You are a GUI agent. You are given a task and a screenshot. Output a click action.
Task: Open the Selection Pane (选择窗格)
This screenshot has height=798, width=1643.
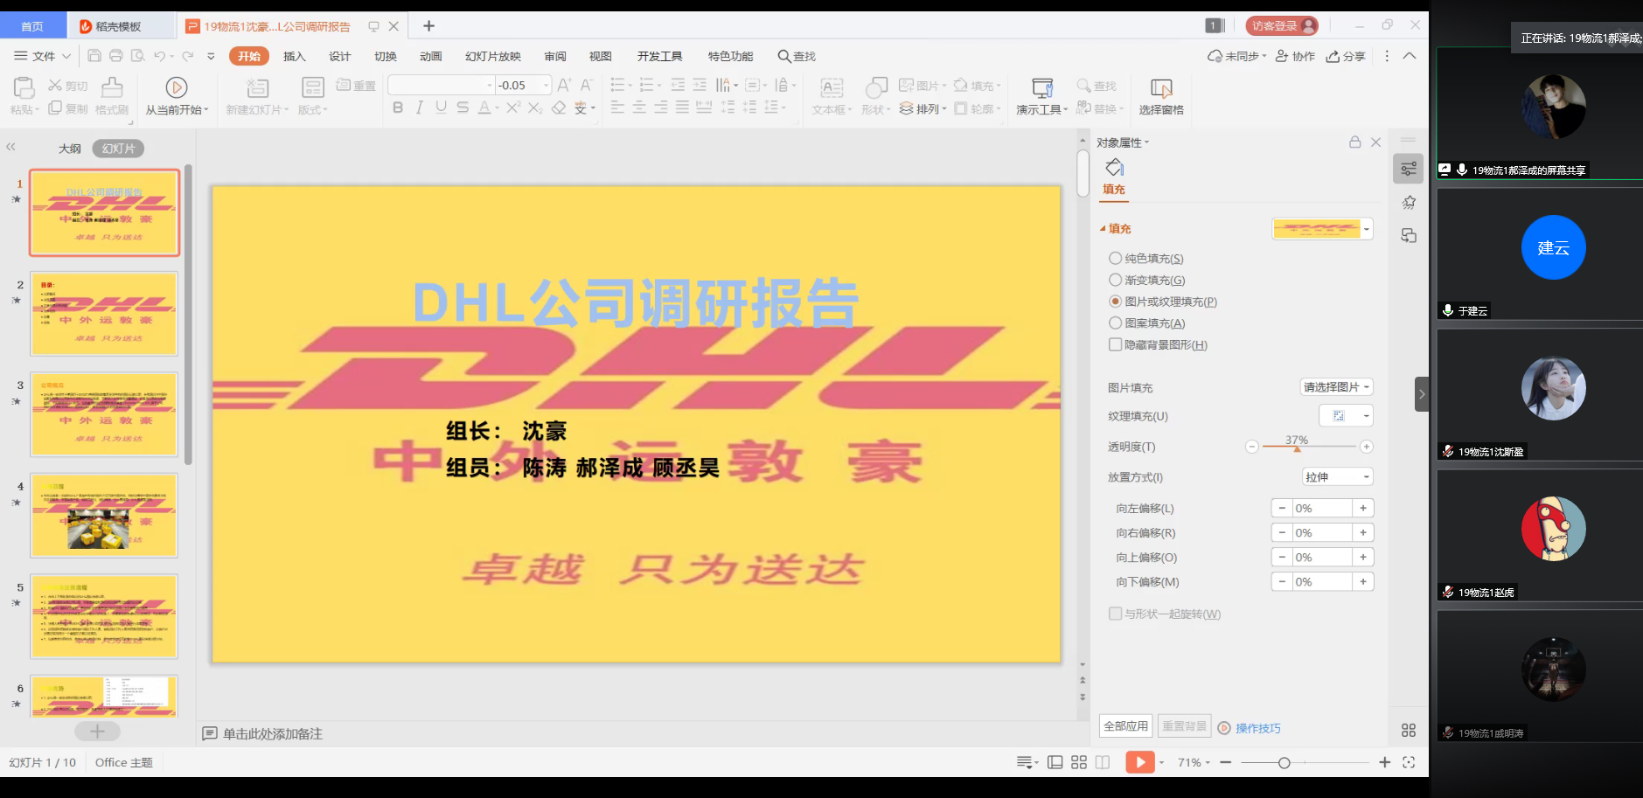click(x=1160, y=96)
